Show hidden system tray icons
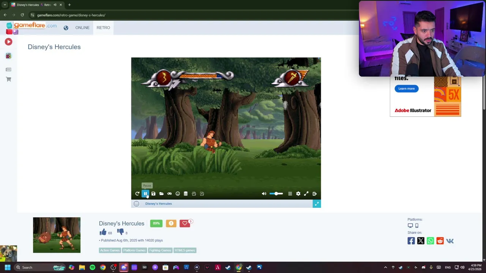 tap(385, 267)
